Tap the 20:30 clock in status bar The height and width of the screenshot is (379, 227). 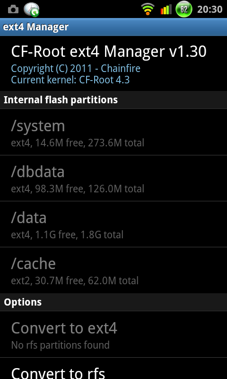click(210, 9)
